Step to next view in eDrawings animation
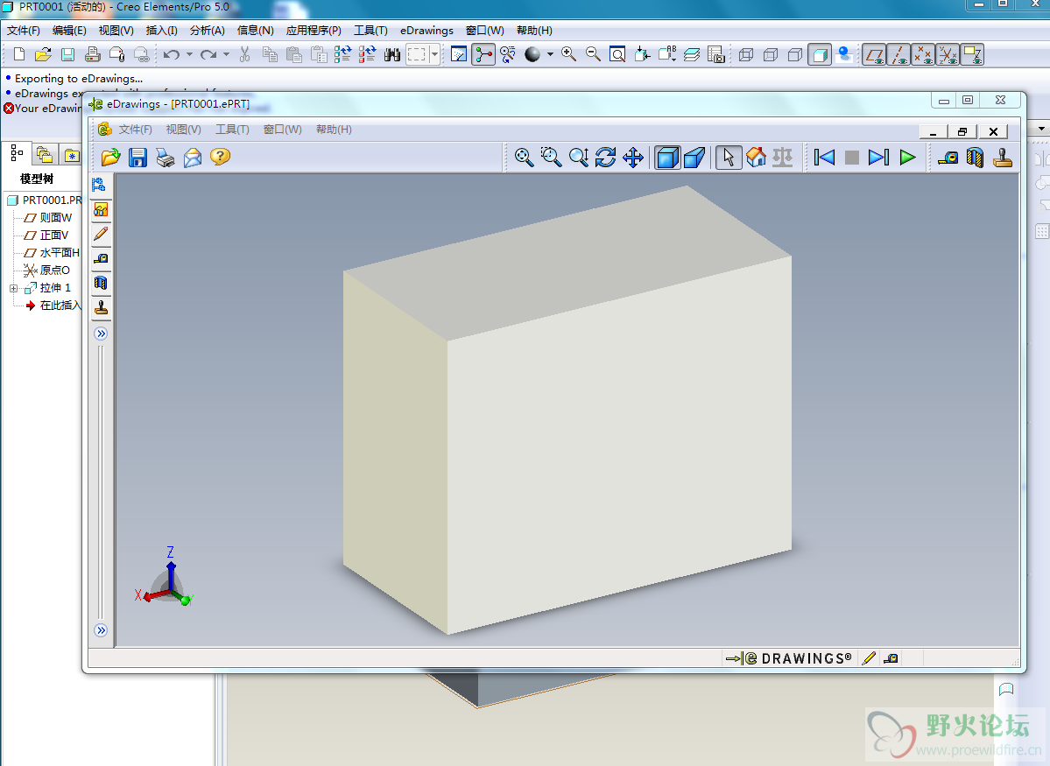The height and width of the screenshot is (766, 1050). 878,158
